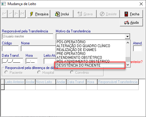Go to previous record arrow
This screenshot has height=117, width=146.
tap(10, 14)
